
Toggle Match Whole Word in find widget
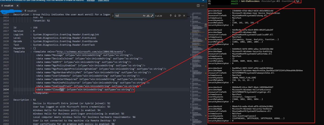(x=148, y=16)
